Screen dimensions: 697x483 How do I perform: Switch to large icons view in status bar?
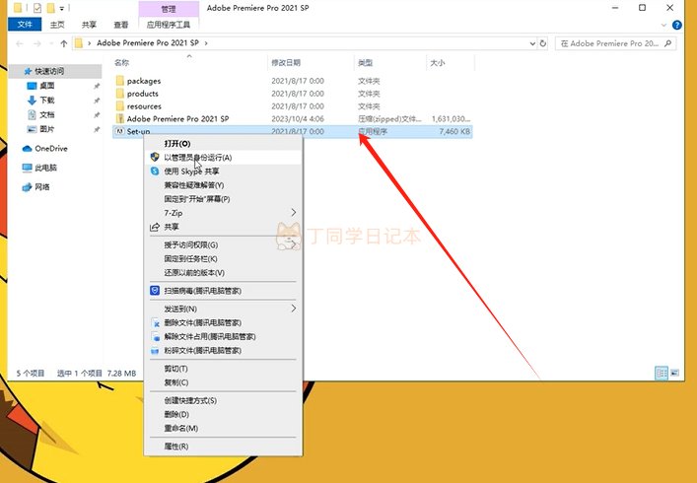pyautogui.click(x=674, y=373)
